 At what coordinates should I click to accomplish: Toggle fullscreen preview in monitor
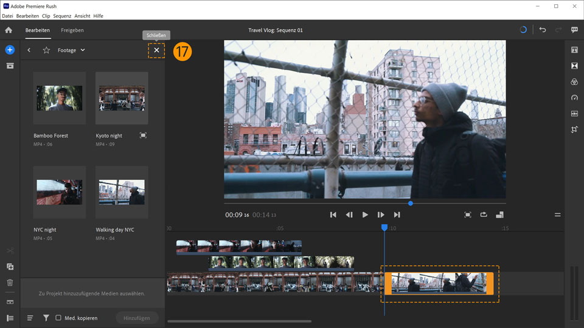click(468, 214)
